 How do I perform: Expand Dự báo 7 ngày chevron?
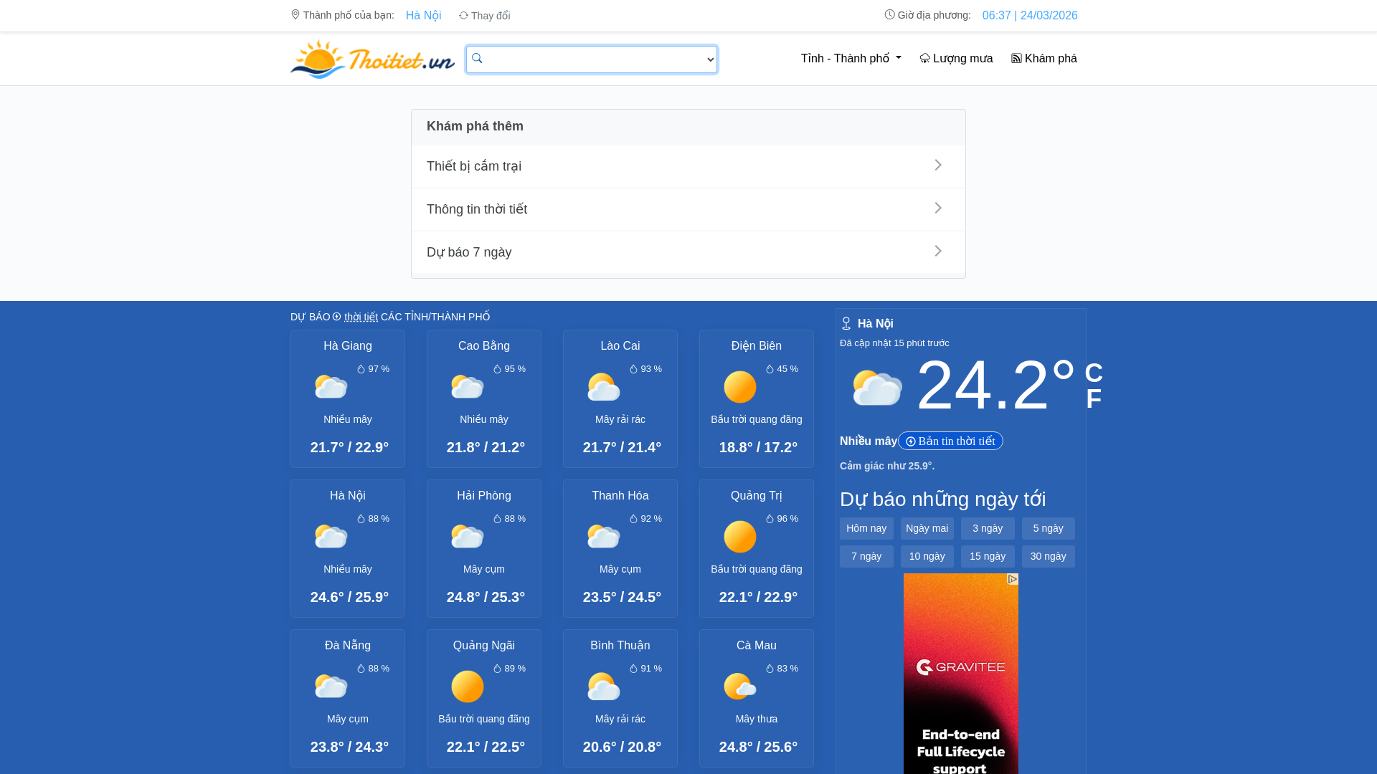938,251
